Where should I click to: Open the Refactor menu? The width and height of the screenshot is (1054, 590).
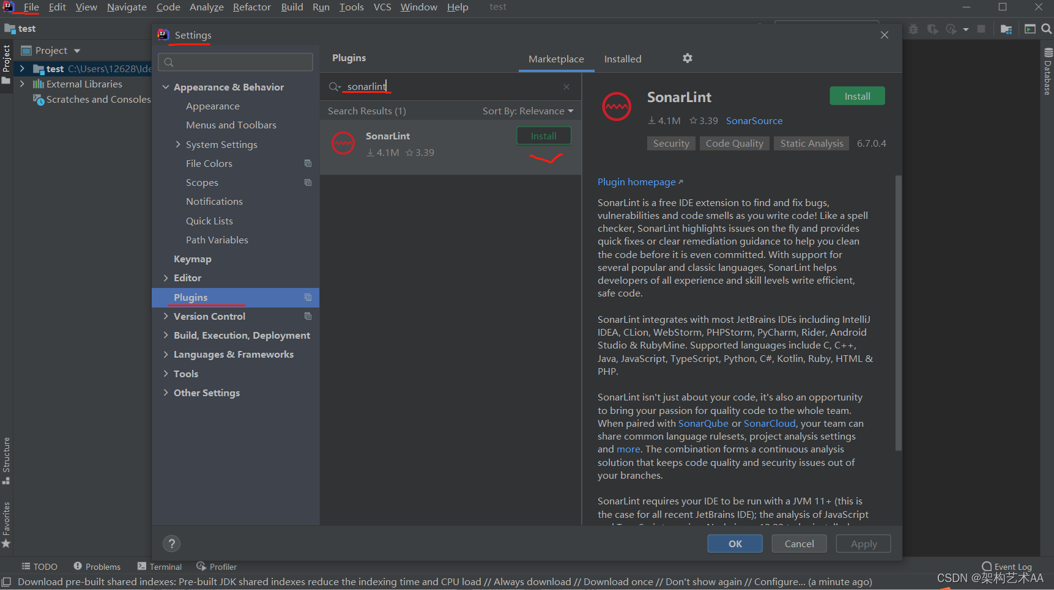(251, 7)
